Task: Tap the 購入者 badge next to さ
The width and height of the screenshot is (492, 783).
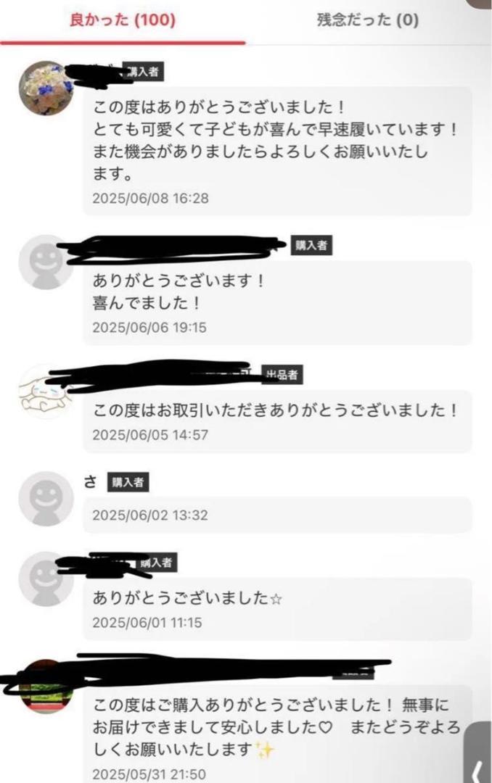Action: coord(128,482)
